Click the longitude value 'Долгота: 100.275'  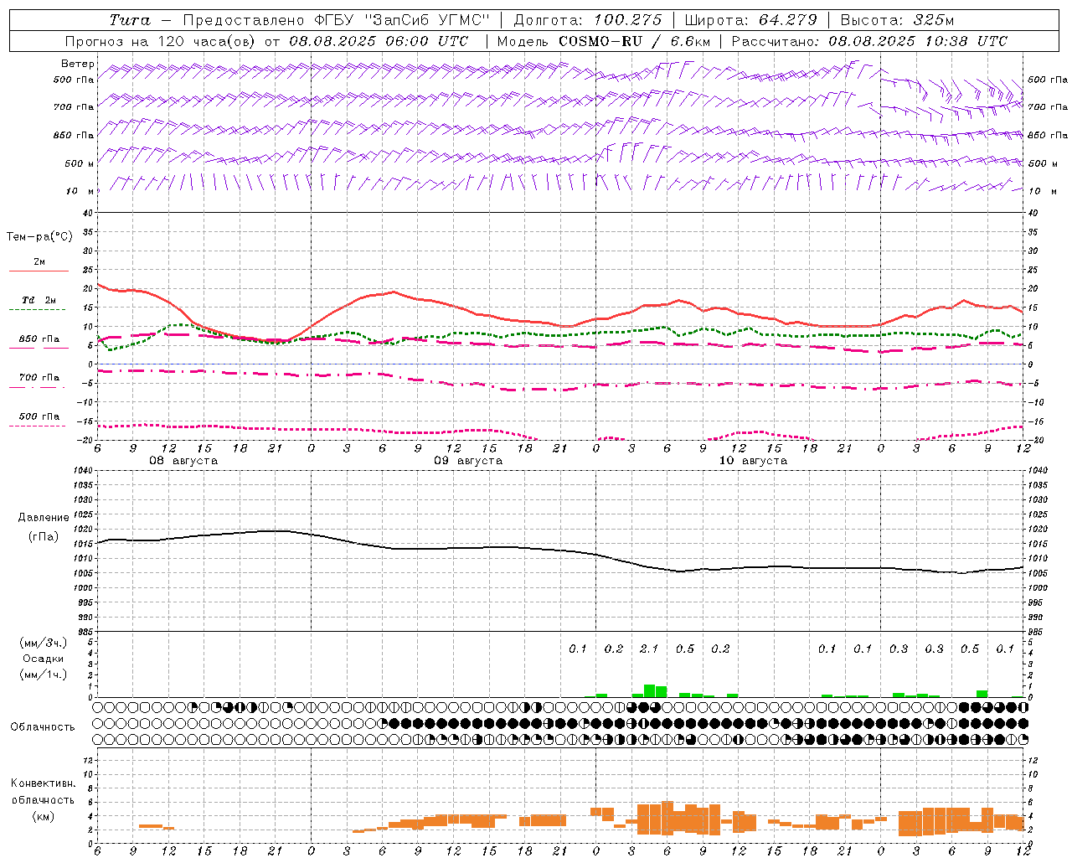[587, 20]
